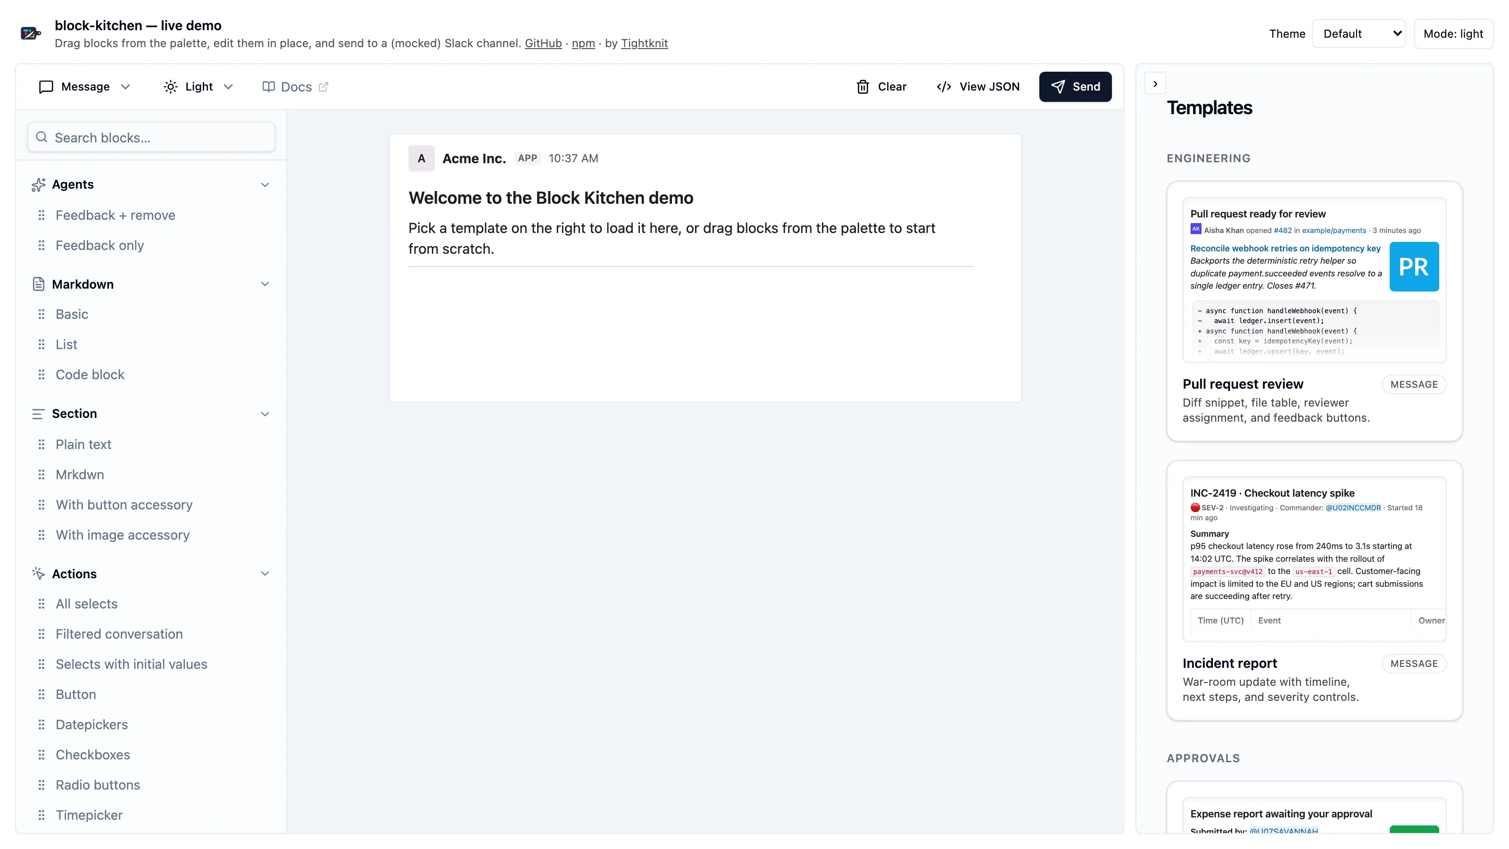
Task: Collapse the Actions group chevron
Action: [x=265, y=574]
